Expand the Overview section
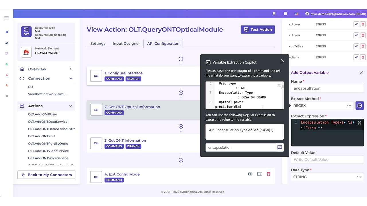 tap(46, 69)
